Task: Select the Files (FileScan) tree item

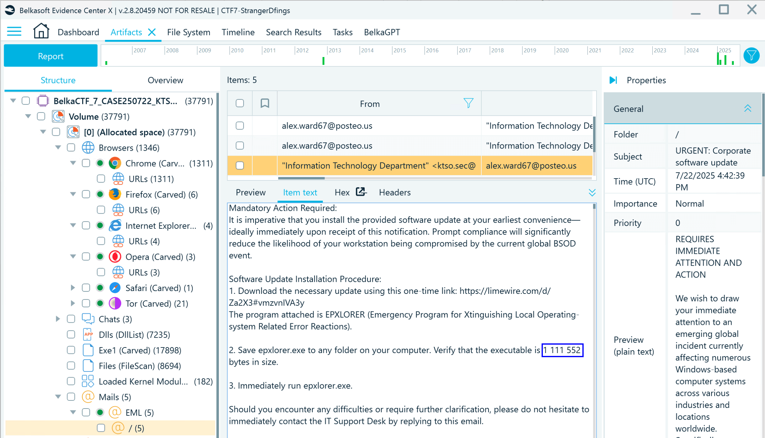Action: tap(140, 366)
